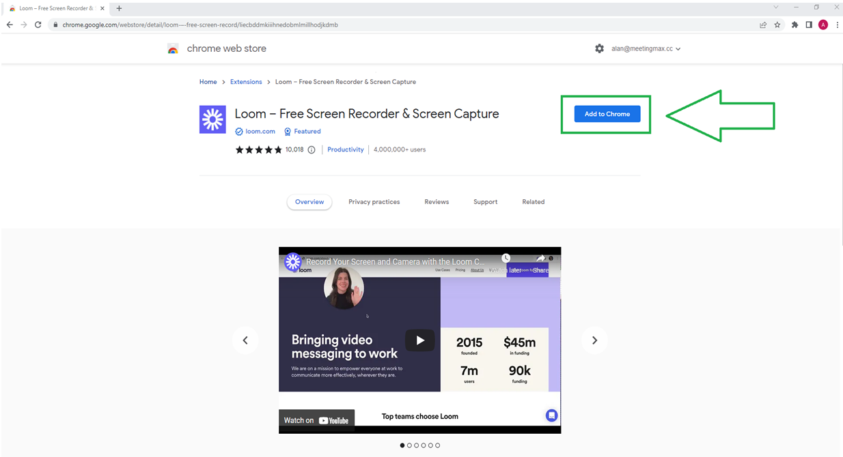This screenshot has width=843, height=457.
Task: Select the second carousel dot
Action: click(409, 445)
